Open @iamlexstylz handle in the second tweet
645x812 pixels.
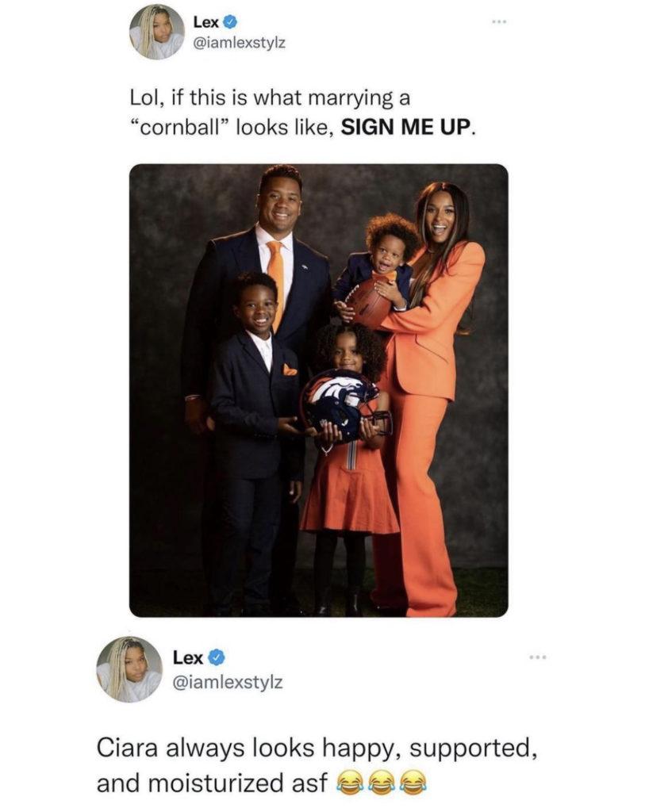228,682
